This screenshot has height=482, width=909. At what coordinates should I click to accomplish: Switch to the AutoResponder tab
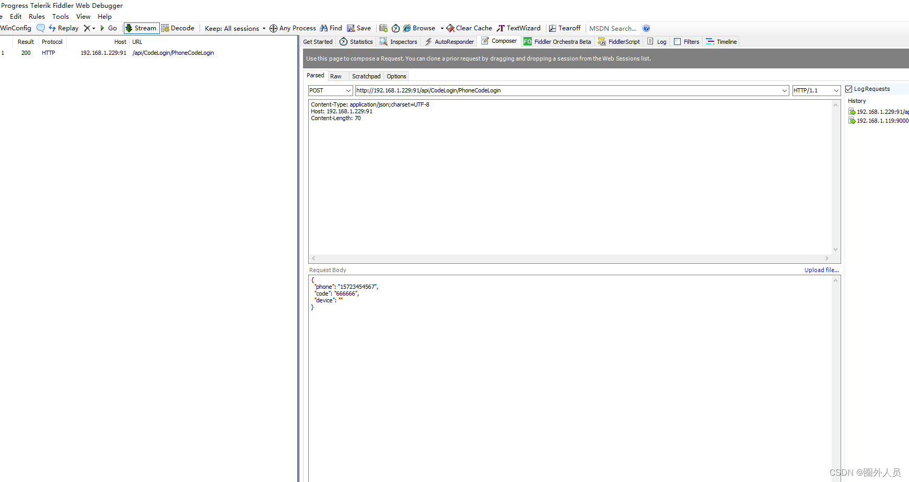coord(449,42)
